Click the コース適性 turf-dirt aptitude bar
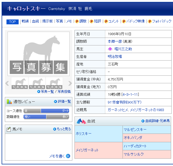 tap(46, 111)
